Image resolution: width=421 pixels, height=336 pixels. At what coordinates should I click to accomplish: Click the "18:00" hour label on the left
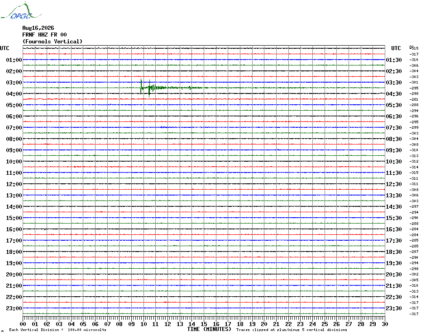[14, 252]
